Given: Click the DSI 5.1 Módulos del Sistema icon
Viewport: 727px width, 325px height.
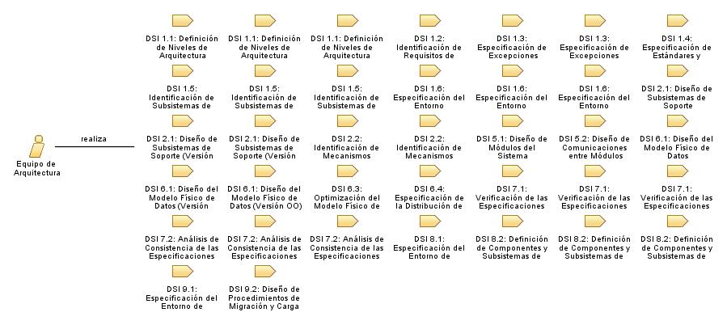Looking at the screenshot, I should pos(512,121).
